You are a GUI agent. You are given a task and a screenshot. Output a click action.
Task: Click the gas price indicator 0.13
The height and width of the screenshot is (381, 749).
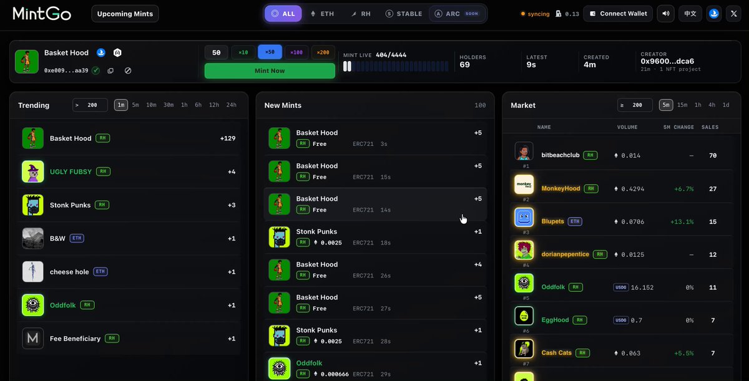click(567, 14)
